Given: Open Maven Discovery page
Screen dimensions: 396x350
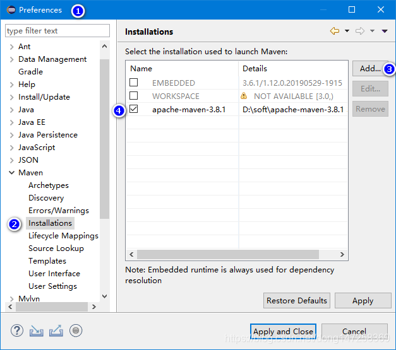Looking at the screenshot, I should [x=46, y=198].
